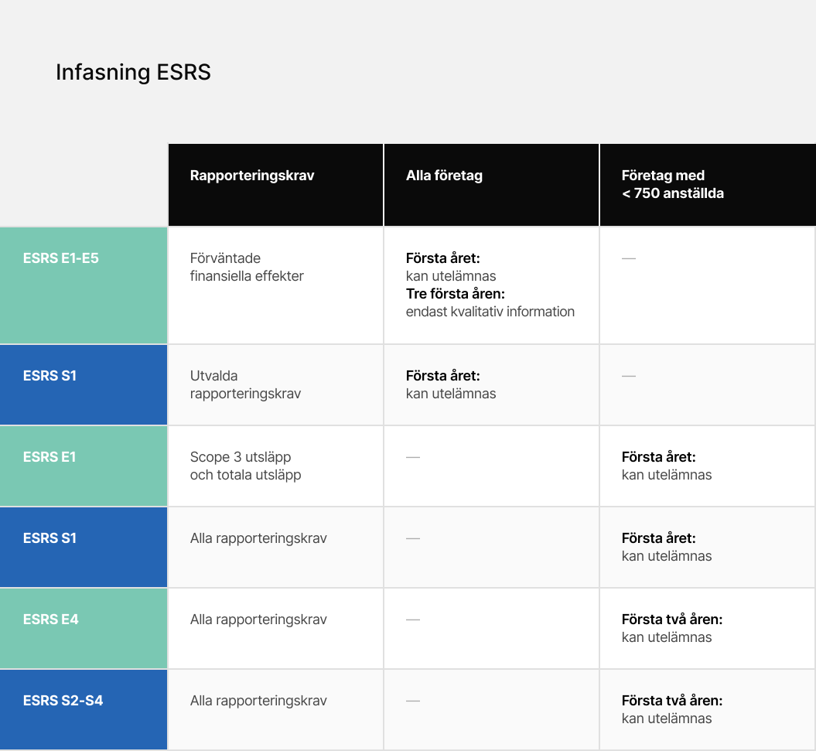The width and height of the screenshot is (816, 751).
Task: Click 'endast kvalitativ information' text
Action: click(490, 312)
